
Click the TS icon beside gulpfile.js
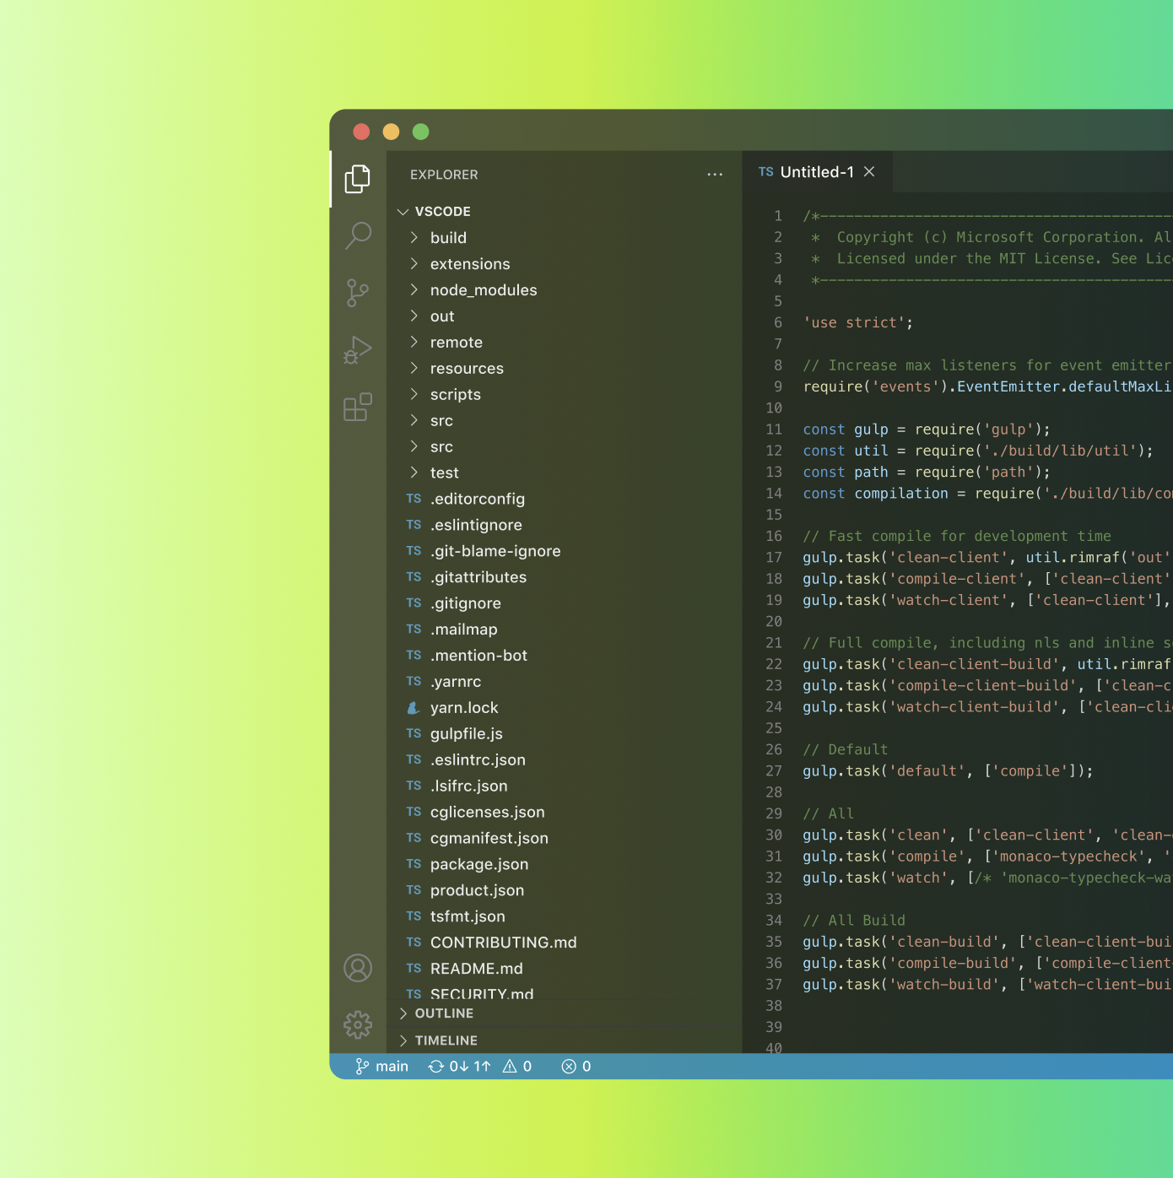point(414,734)
